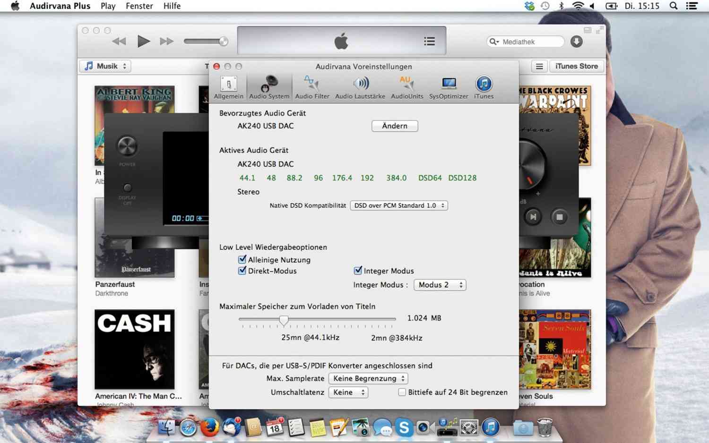The width and height of the screenshot is (709, 443).
Task: Open the Native DSD Kompatibilität dropdown
Action: click(399, 205)
